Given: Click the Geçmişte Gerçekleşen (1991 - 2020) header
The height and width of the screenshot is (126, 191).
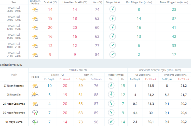Looking at the screenshot, I should click(x=159, y=70).
